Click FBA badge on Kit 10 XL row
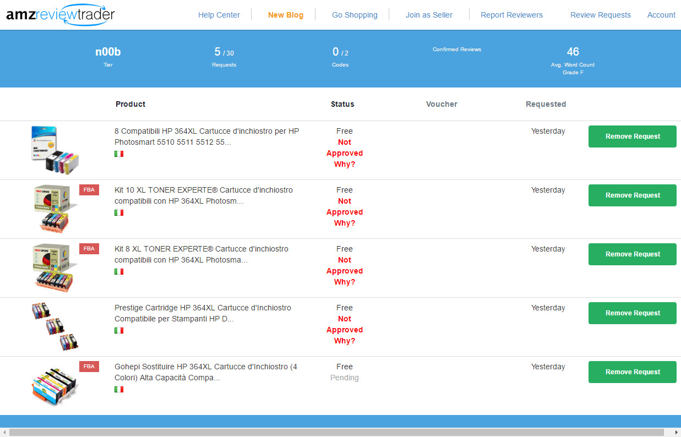The height and width of the screenshot is (437, 681). coord(89,190)
